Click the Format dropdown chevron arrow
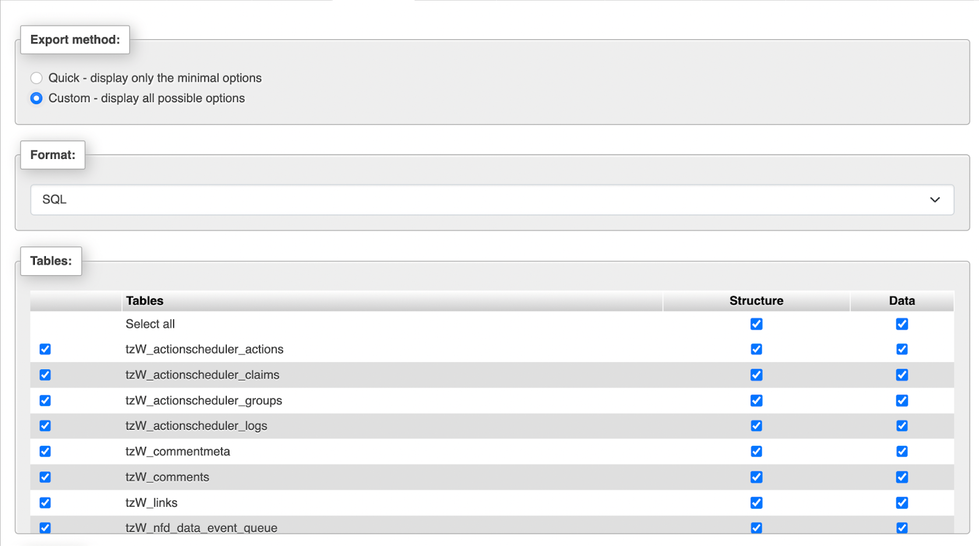 click(935, 200)
